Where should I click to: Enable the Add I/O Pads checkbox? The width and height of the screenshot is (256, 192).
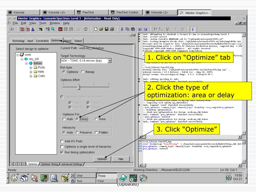(62, 141)
